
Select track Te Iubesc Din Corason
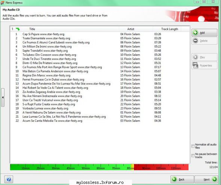point(49,55)
